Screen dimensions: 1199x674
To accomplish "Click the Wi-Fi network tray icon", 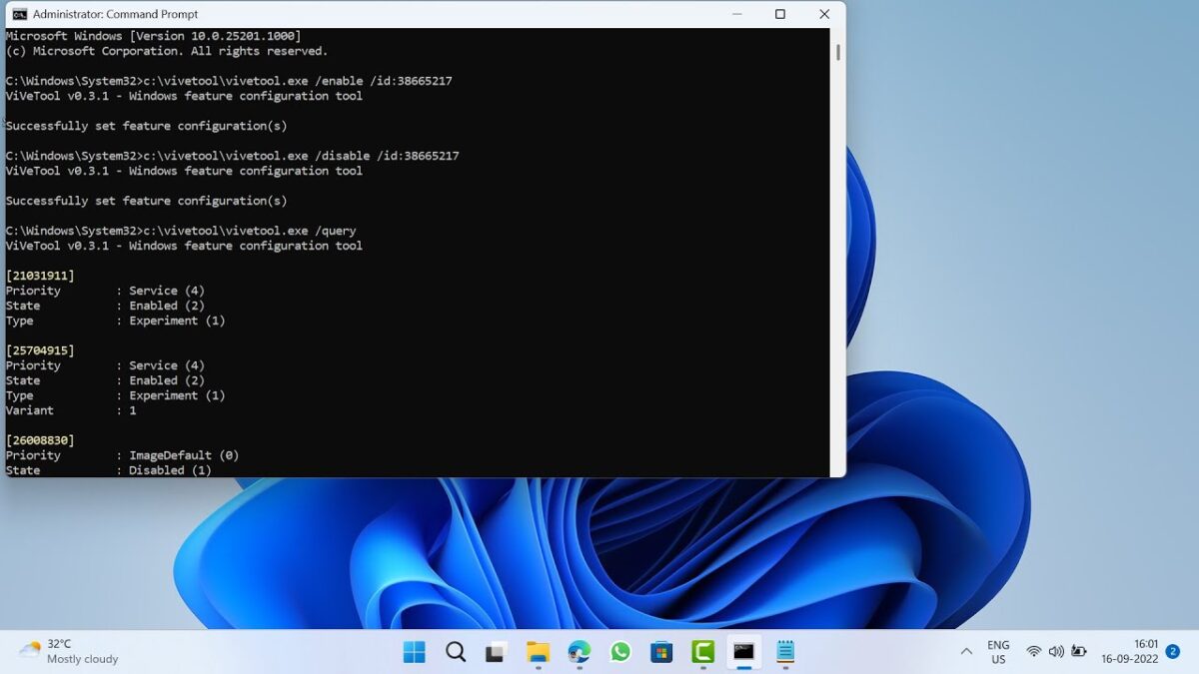I will tap(1033, 652).
